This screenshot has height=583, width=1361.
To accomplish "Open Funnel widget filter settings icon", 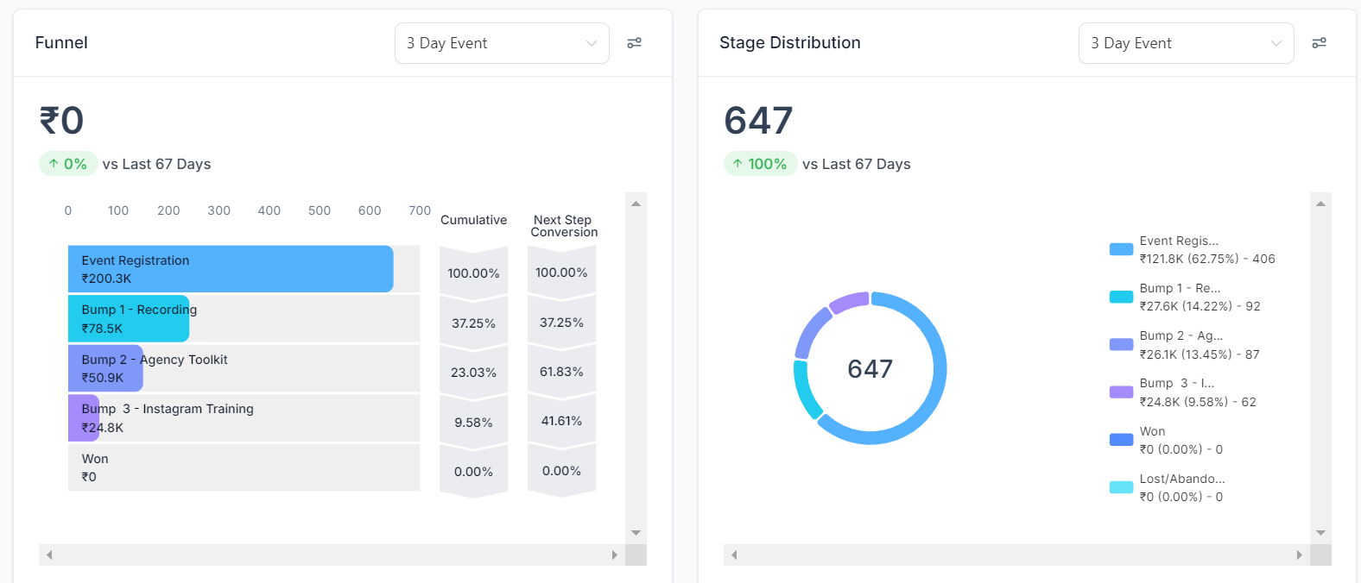I will click(634, 43).
